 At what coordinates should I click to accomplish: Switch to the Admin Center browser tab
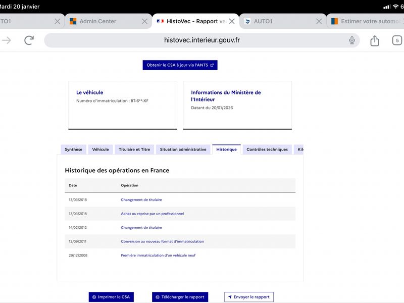pyautogui.click(x=98, y=21)
